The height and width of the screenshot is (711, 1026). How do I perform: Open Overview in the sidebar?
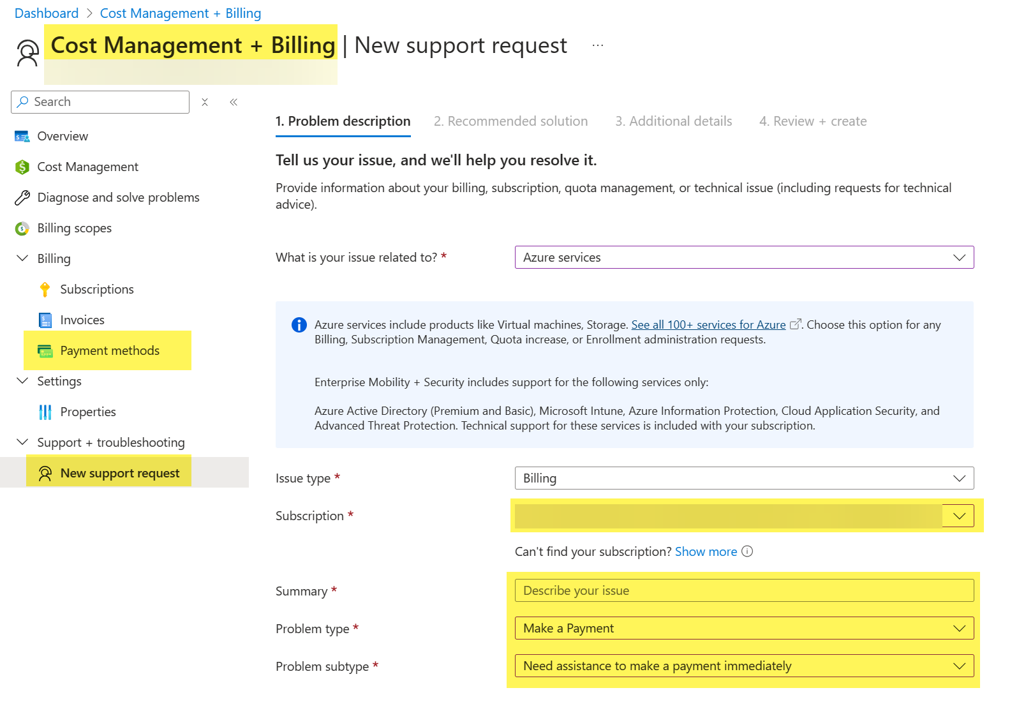click(x=63, y=137)
